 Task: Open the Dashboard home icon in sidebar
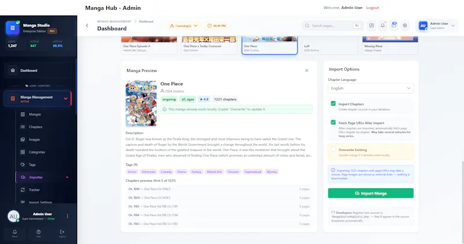[x=13, y=70]
